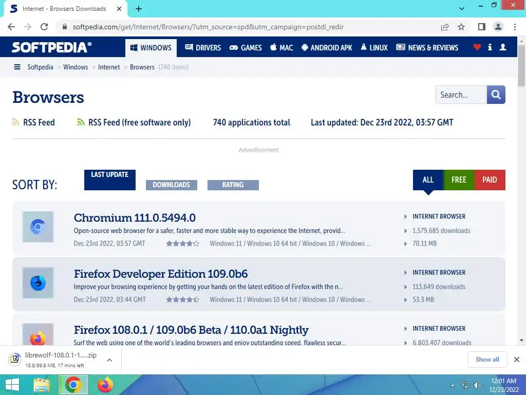This screenshot has width=526, height=395.
Task: Click RSS Feed (free software only) link
Action: (139, 122)
